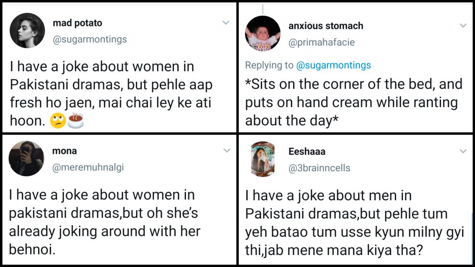Open anxious stomach's profile avatar
This screenshot has height=267, width=475.
coord(263,33)
